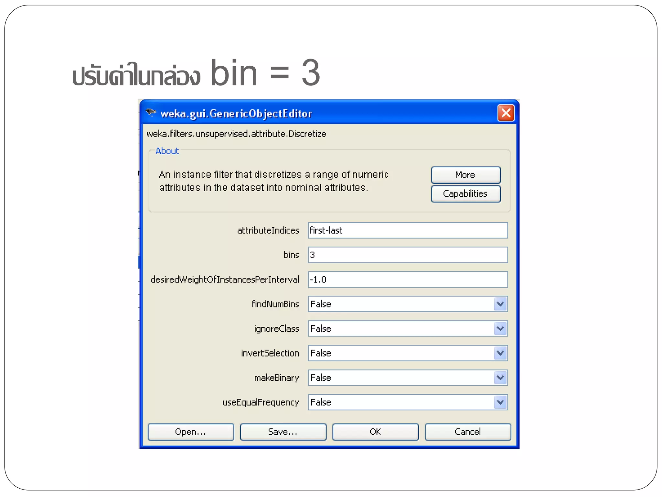Viewport: 662px width, 497px height.
Task: Click the findNumBins label
Action: point(275,304)
